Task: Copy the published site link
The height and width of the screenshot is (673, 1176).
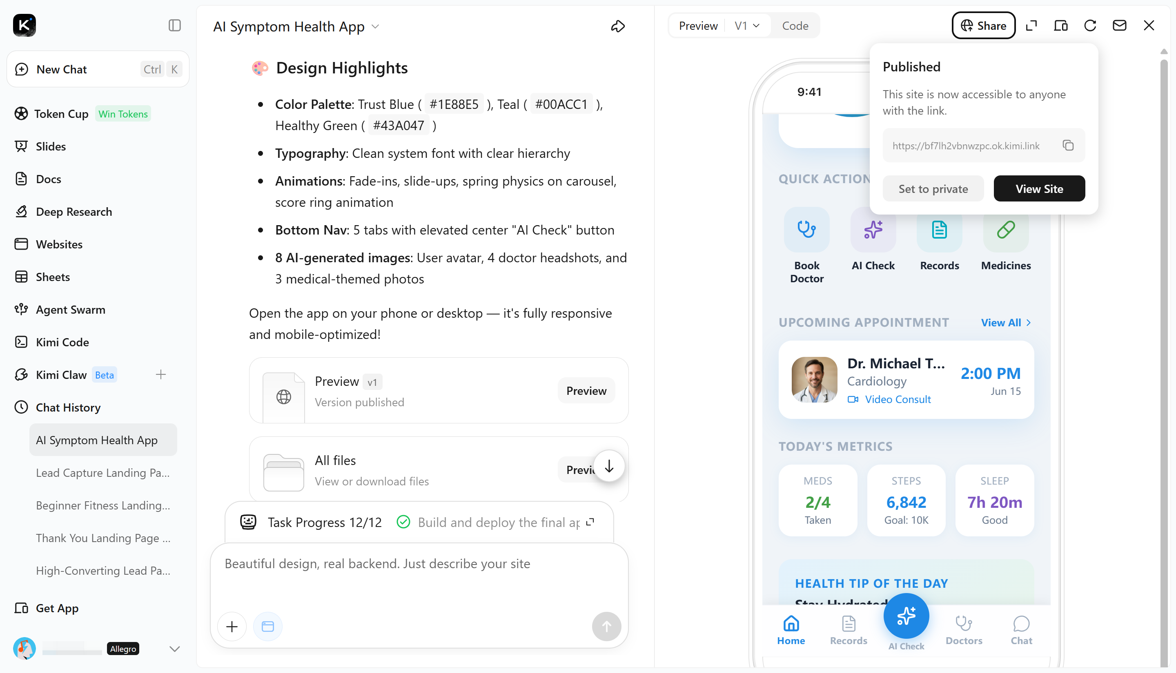Action: tap(1068, 146)
